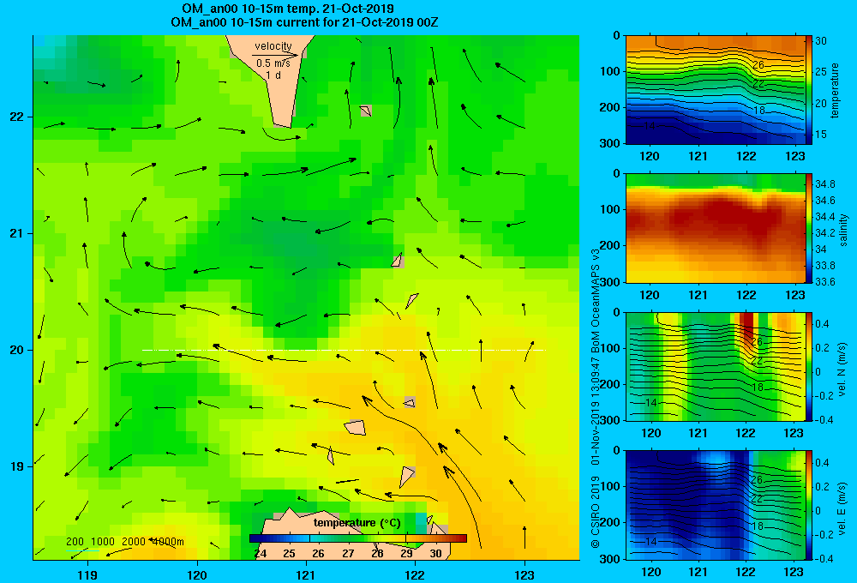Click the vel. E section's vertical colorbar
Image resolution: width=857 pixels, height=583 pixels.
point(809,505)
